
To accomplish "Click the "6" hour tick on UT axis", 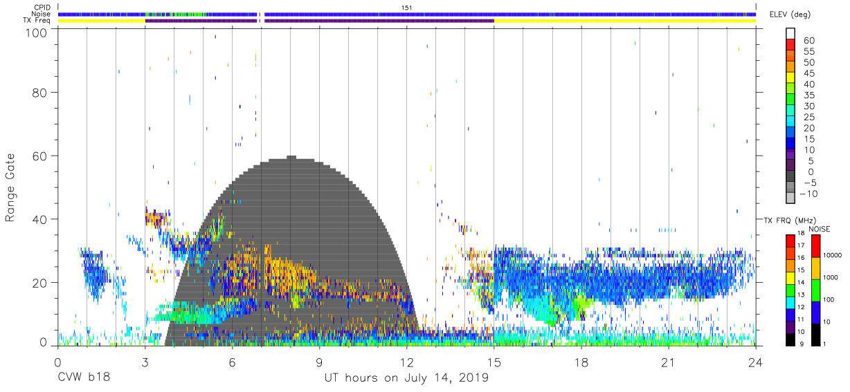I will point(232,362).
